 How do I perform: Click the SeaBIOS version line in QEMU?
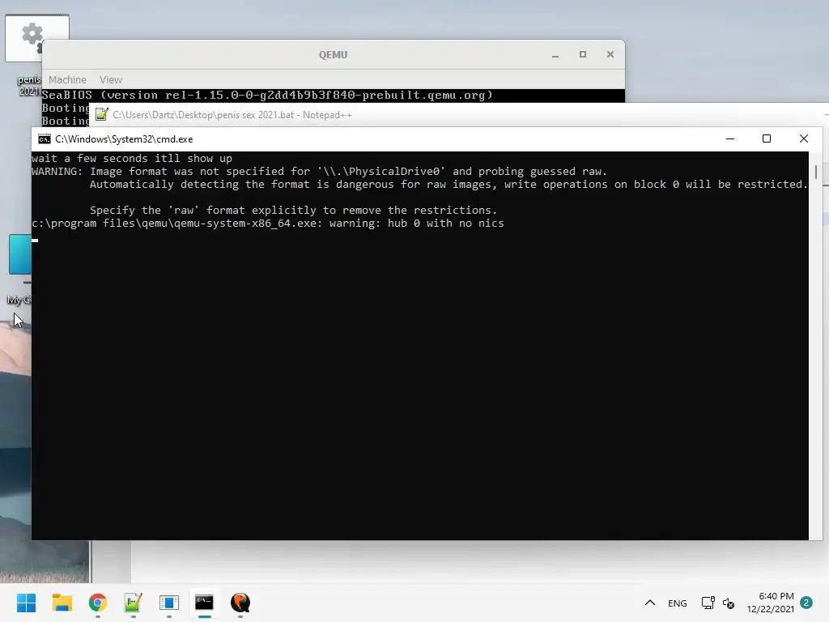pyautogui.click(x=267, y=96)
